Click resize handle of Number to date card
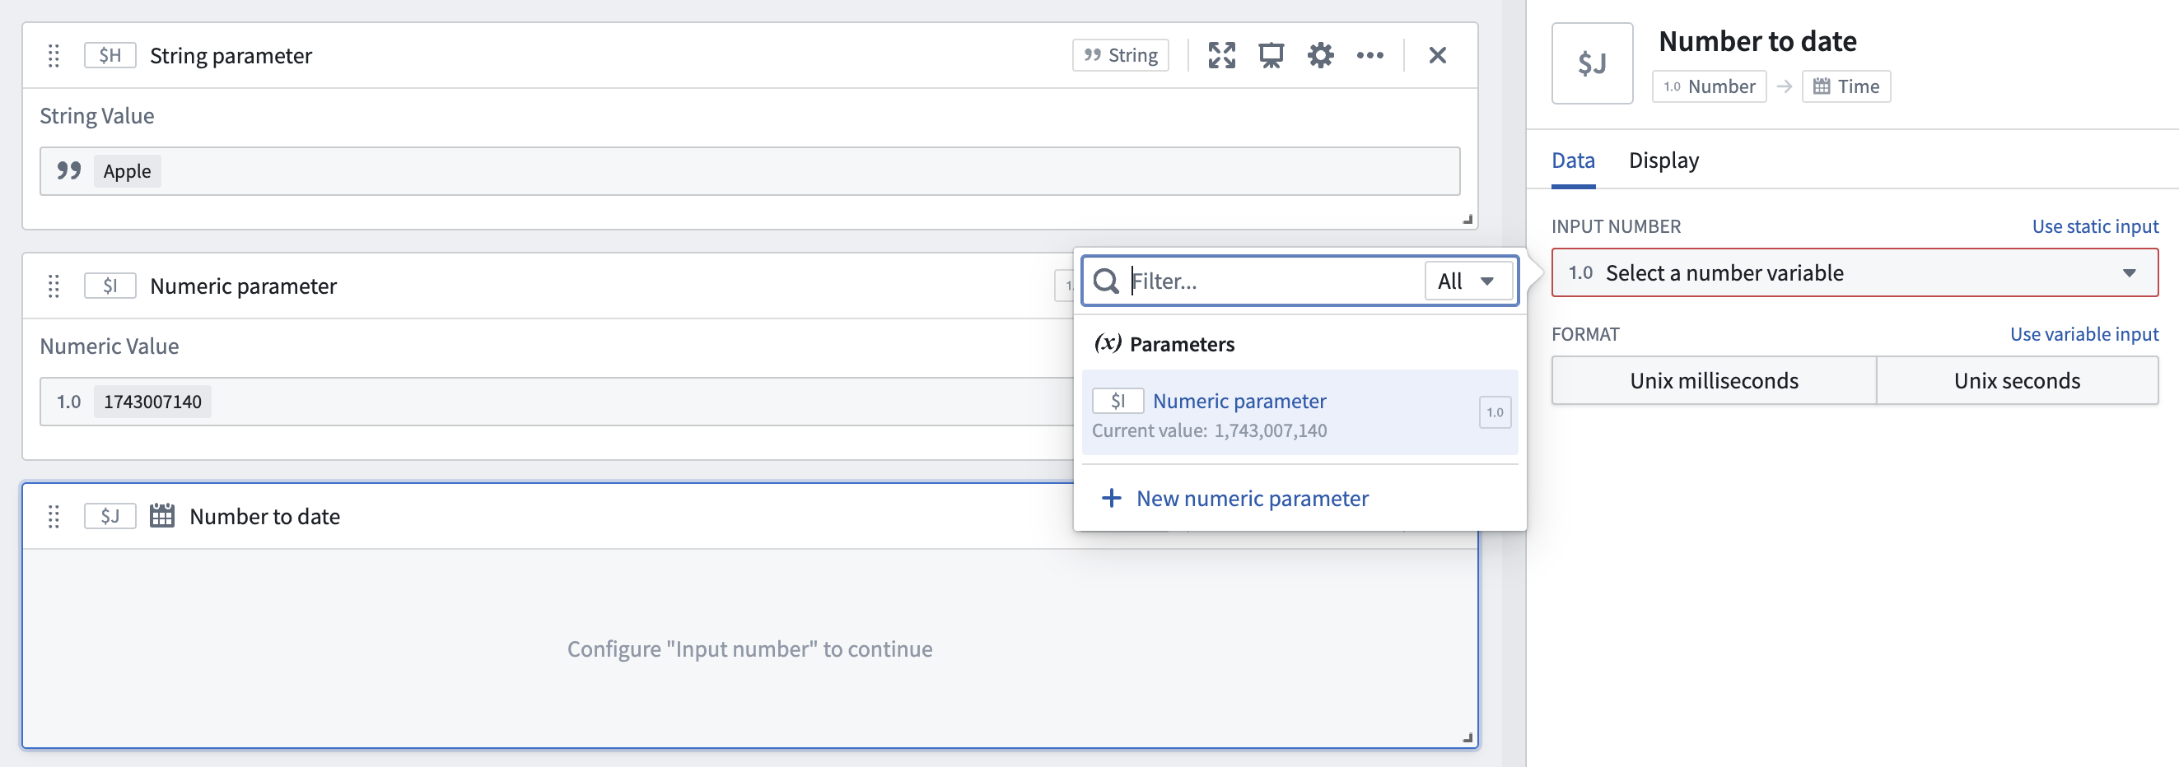 point(1467,739)
